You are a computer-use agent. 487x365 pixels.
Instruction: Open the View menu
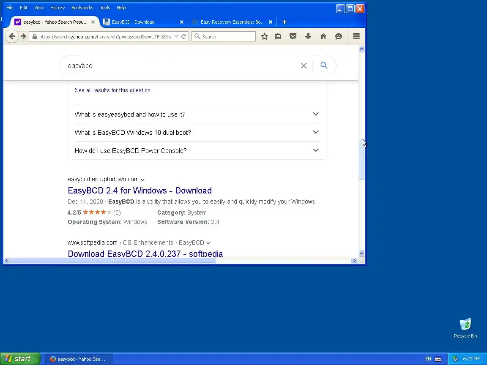[39, 8]
